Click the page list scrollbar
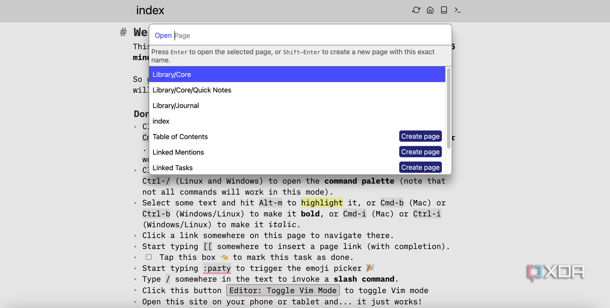 click(x=449, y=108)
